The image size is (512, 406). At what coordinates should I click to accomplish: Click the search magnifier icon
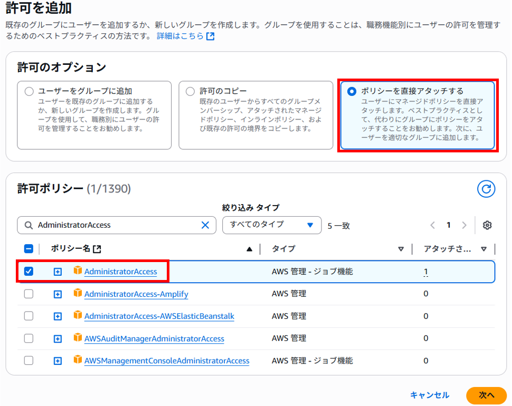tap(29, 225)
